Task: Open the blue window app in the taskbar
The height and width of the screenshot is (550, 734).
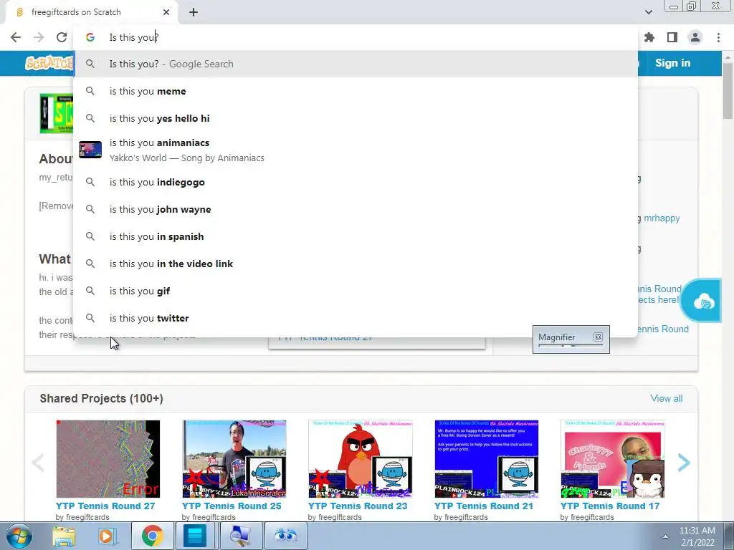Action: [x=195, y=536]
